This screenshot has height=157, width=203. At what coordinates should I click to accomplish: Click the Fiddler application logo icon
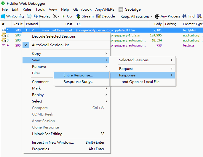[3, 3]
